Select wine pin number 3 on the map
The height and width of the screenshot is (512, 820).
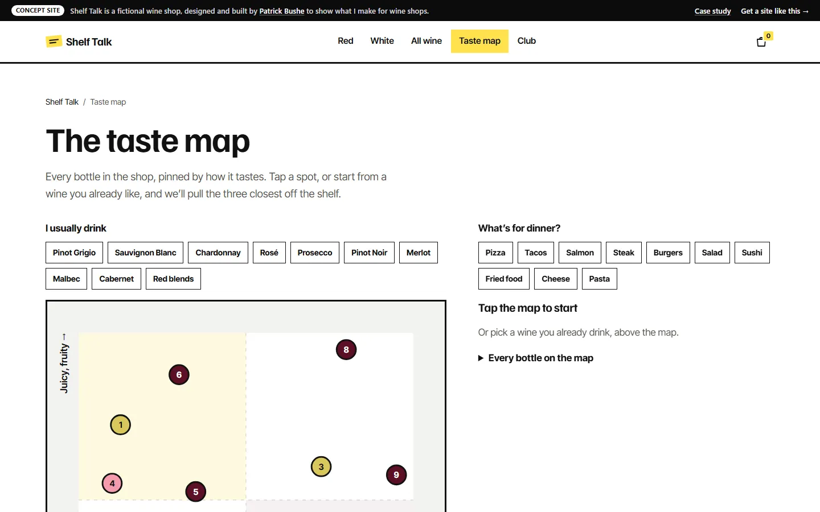click(x=321, y=467)
